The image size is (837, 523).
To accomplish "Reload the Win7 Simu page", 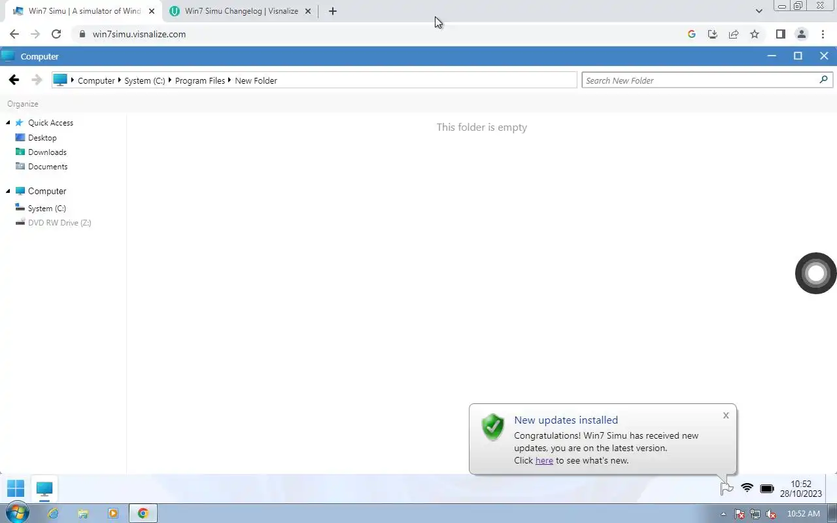I will pyautogui.click(x=56, y=34).
